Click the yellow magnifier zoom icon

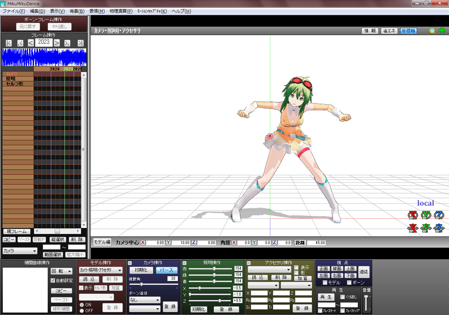tap(432, 31)
